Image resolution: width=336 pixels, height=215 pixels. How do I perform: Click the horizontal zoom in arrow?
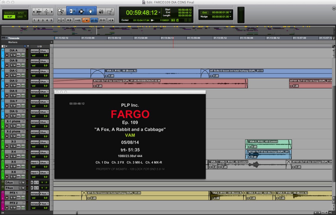52,12
